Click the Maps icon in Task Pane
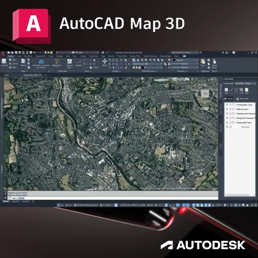This screenshot has width=258, height=258. [x=246, y=91]
